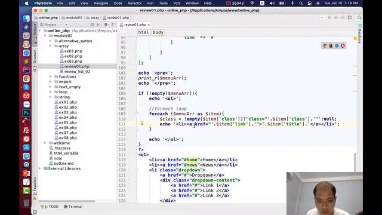
Task: Click the FileZilla icon in the Dock
Action: click(x=26, y=130)
